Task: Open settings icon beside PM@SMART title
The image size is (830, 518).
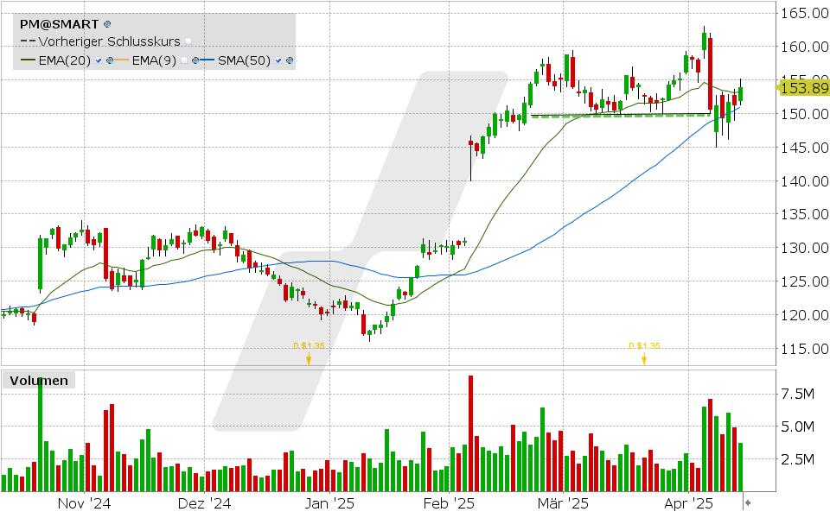Action: coord(107,24)
